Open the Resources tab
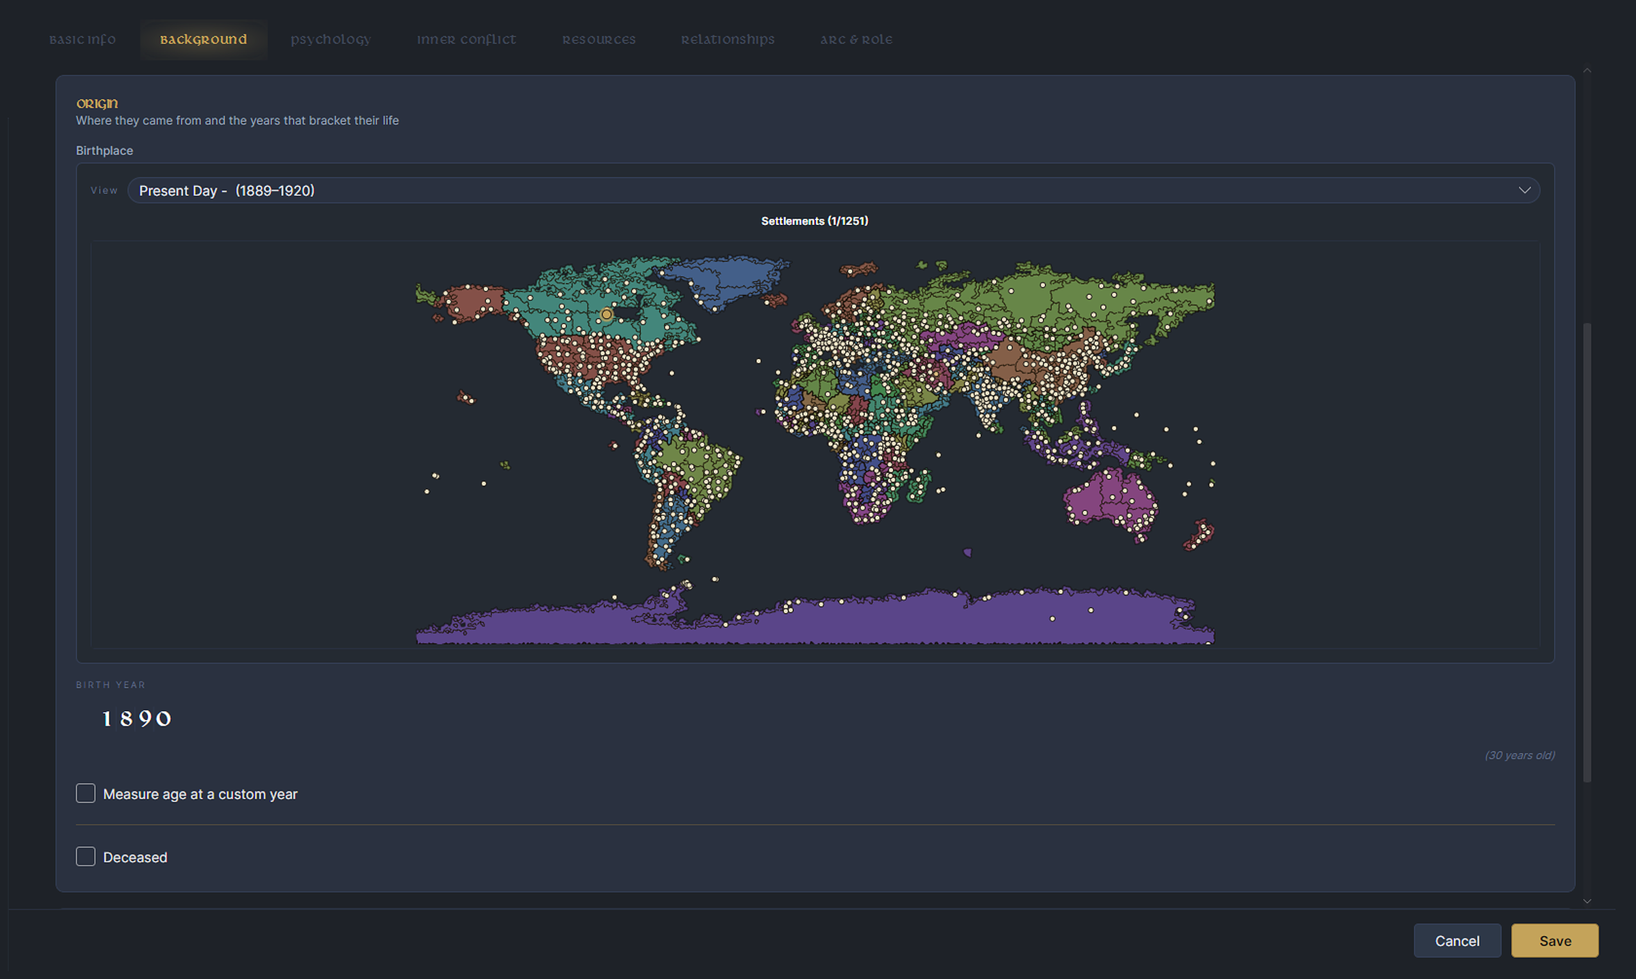 pyautogui.click(x=599, y=40)
